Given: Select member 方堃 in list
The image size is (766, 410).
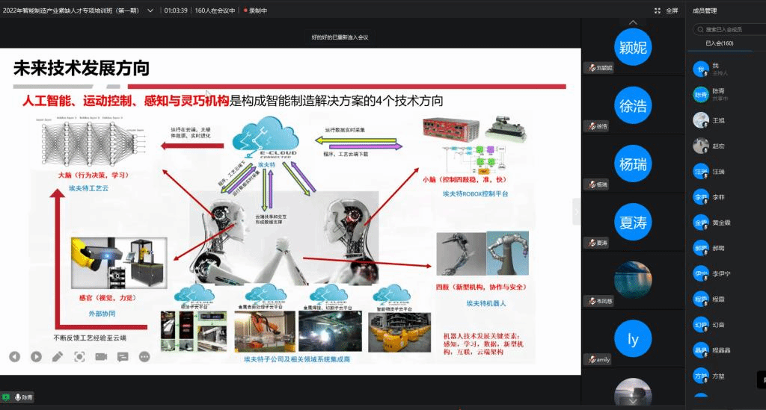Looking at the screenshot, I should point(727,376).
